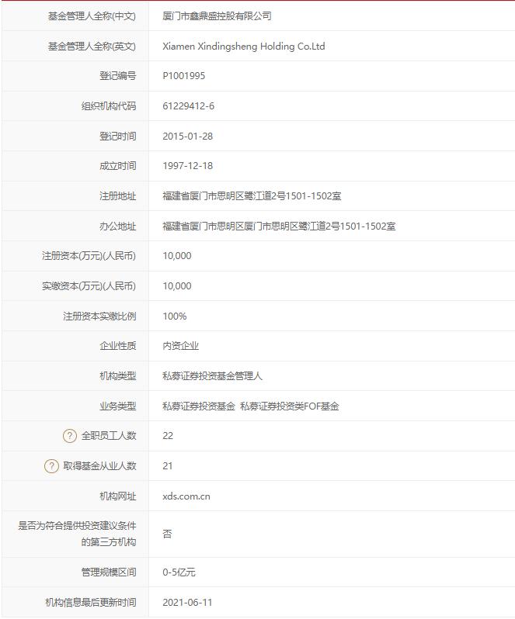This screenshot has height=619, width=515.
Task: Click the 企业性质 label
Action: pos(118,346)
